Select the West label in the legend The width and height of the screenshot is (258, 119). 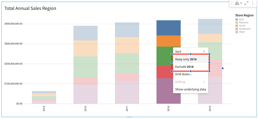(242, 32)
